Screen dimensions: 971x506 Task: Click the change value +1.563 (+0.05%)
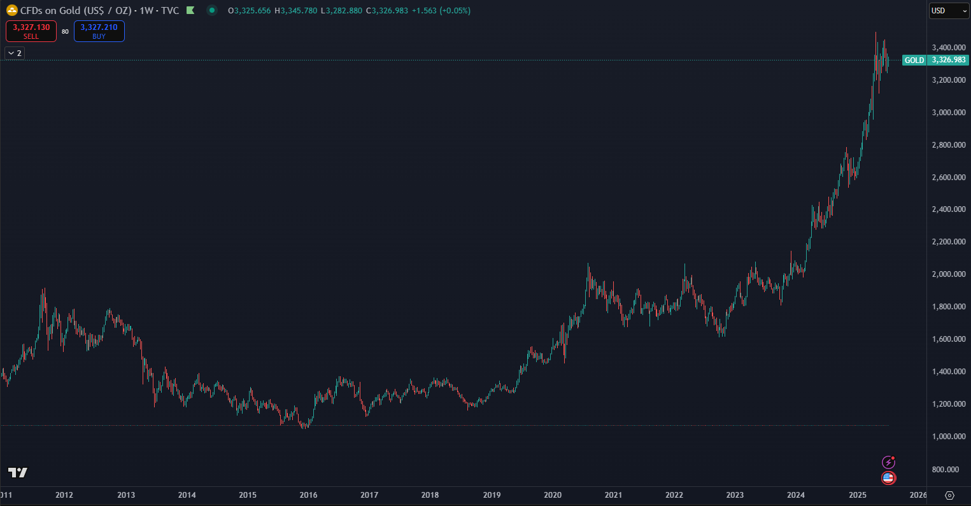[442, 11]
